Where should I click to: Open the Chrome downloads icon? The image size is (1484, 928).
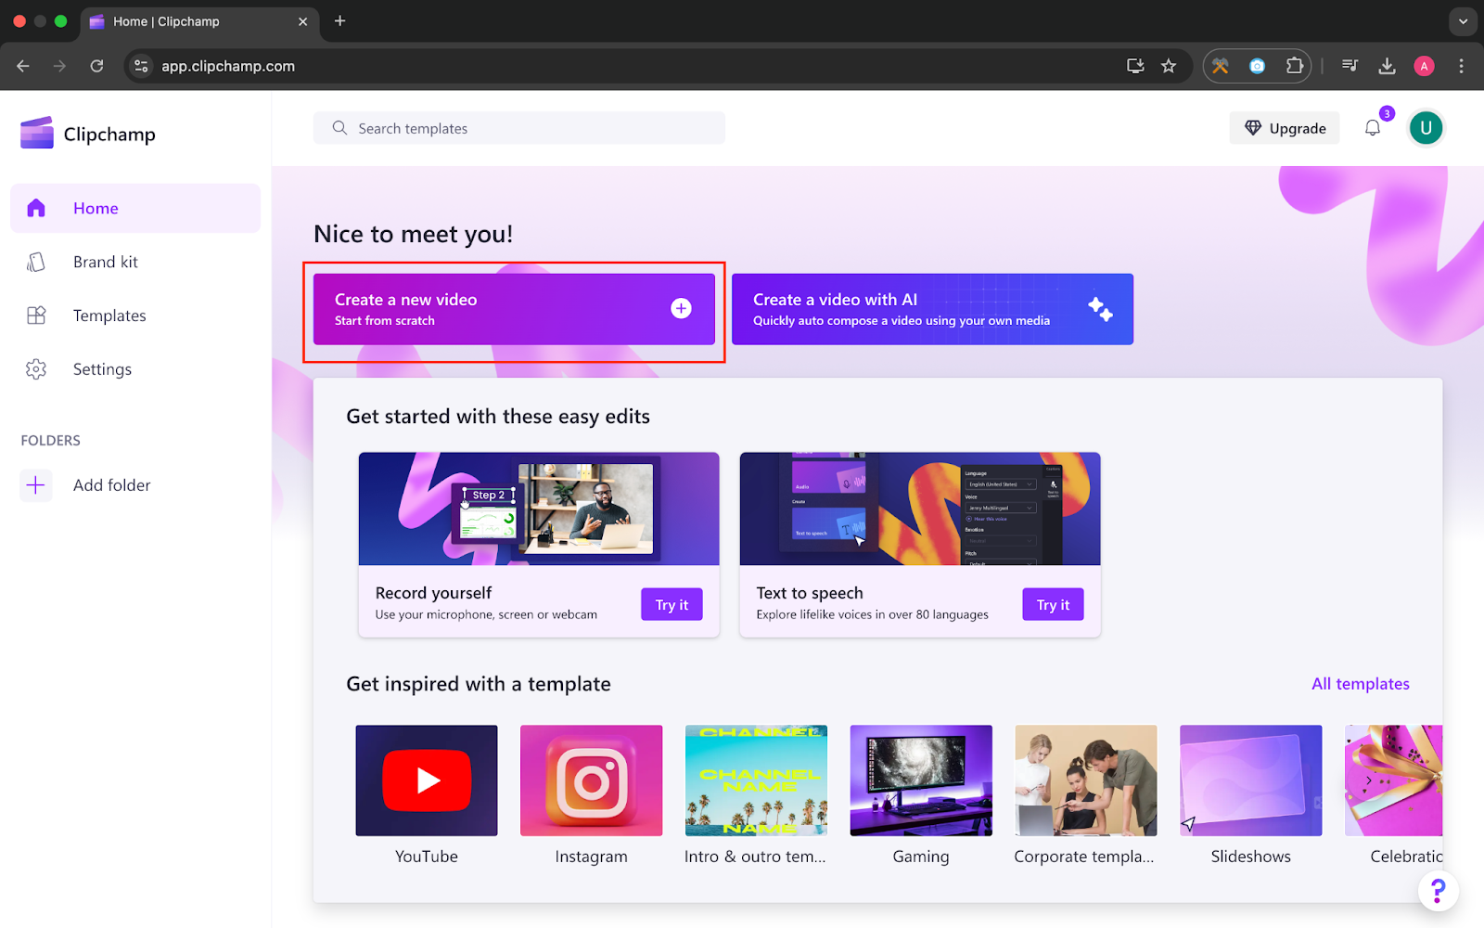(1387, 66)
